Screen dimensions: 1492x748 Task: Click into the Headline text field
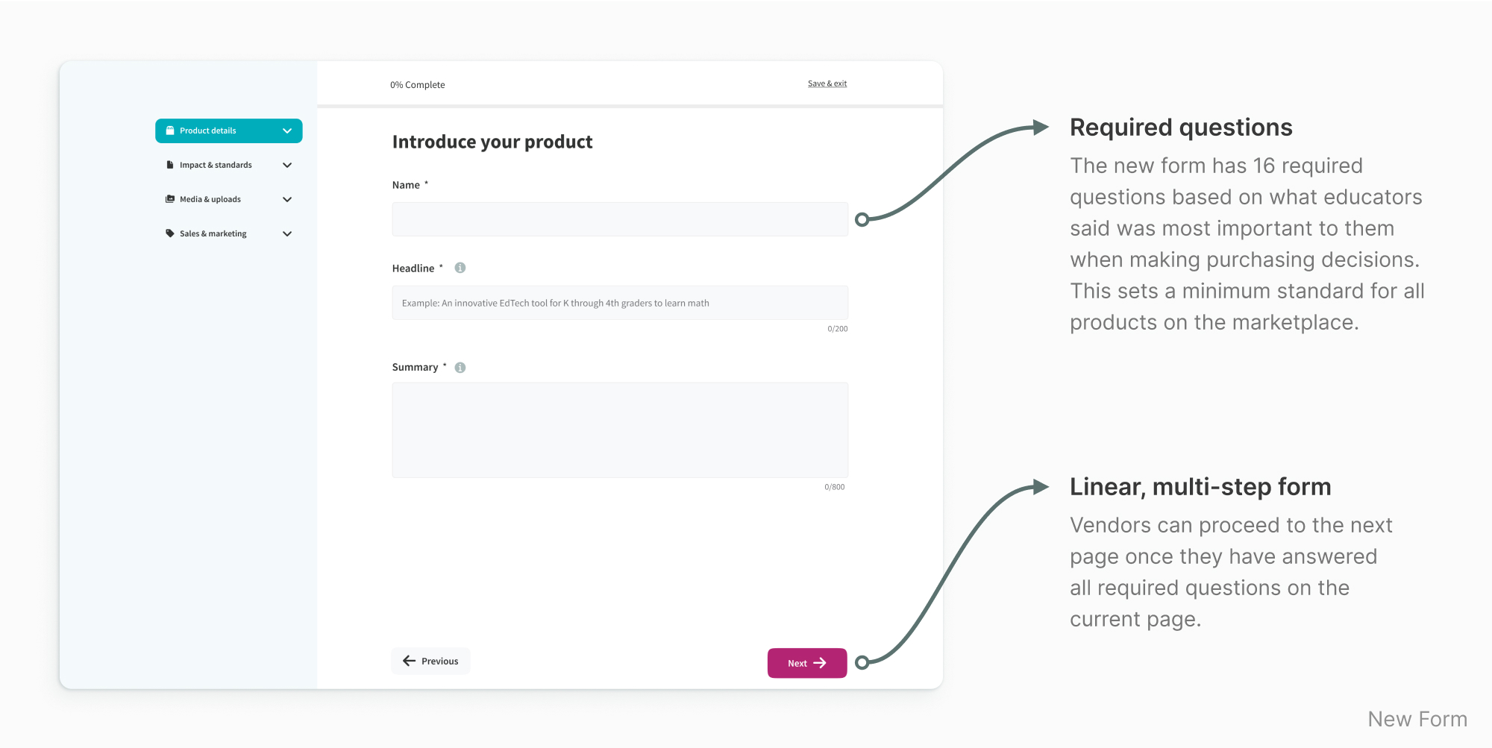click(x=620, y=303)
